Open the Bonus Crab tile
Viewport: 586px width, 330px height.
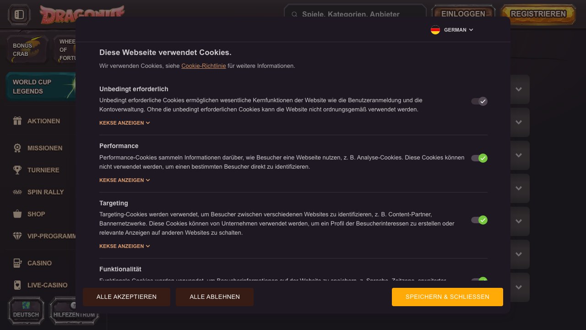pos(27,49)
